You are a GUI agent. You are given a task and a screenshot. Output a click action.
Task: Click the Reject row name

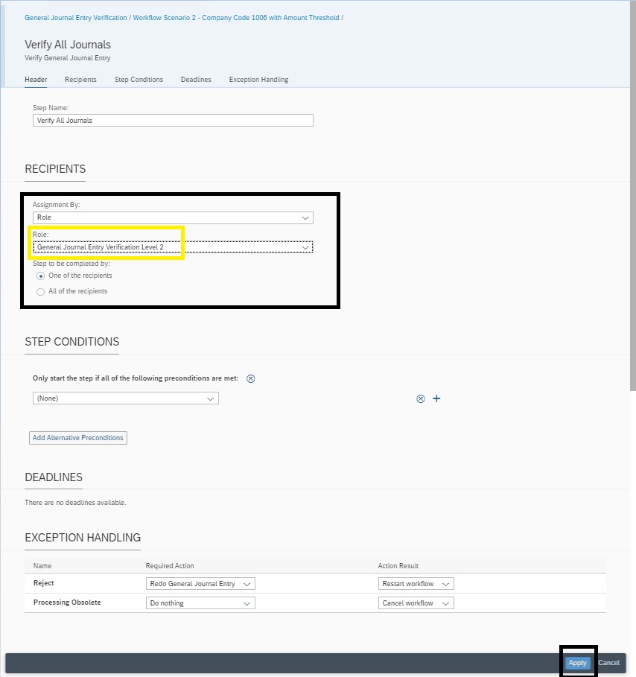click(44, 583)
